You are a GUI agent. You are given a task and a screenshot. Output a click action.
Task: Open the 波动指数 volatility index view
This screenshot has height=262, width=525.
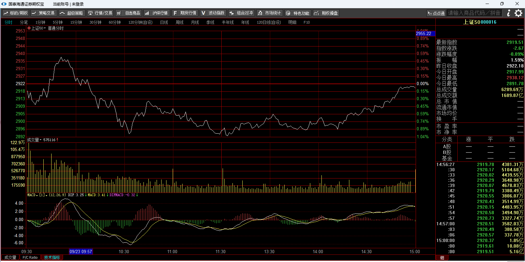[213, 13]
